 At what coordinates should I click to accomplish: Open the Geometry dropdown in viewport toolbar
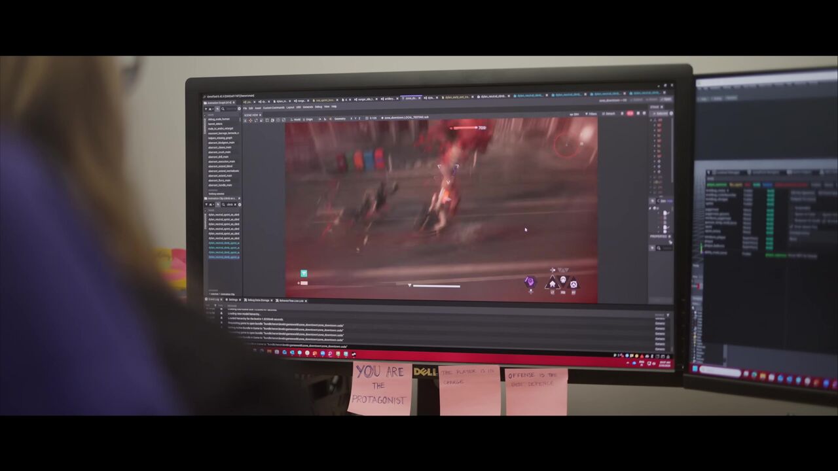340,119
